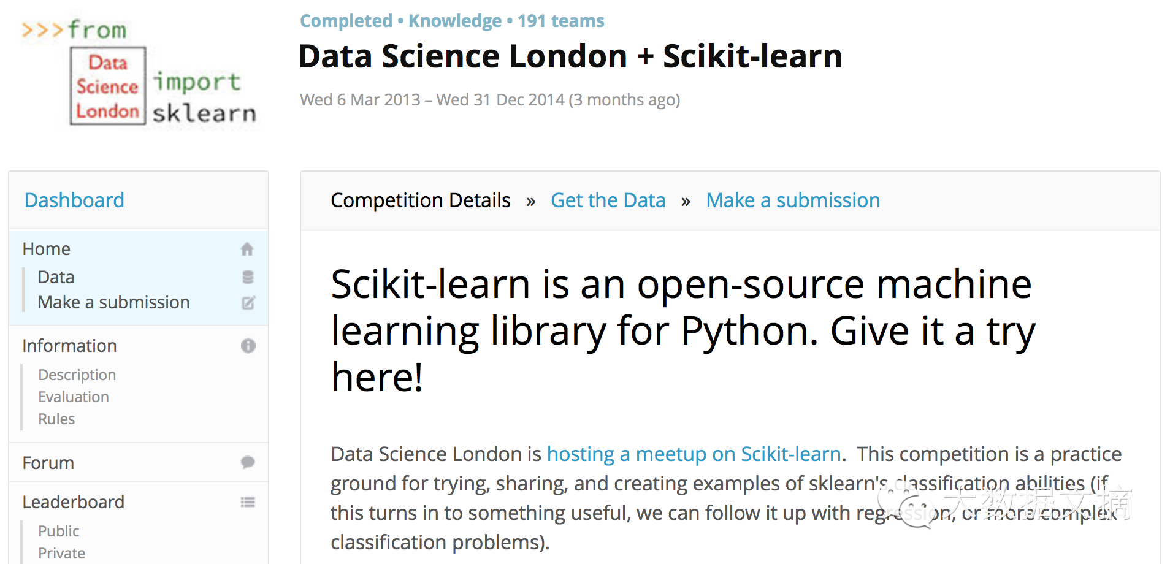Click the submission pencil edit icon
Screen dimensions: 1170x564
pyautogui.click(x=248, y=303)
